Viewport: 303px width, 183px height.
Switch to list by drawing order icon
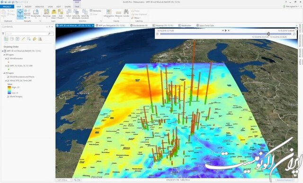[x=6, y=39]
